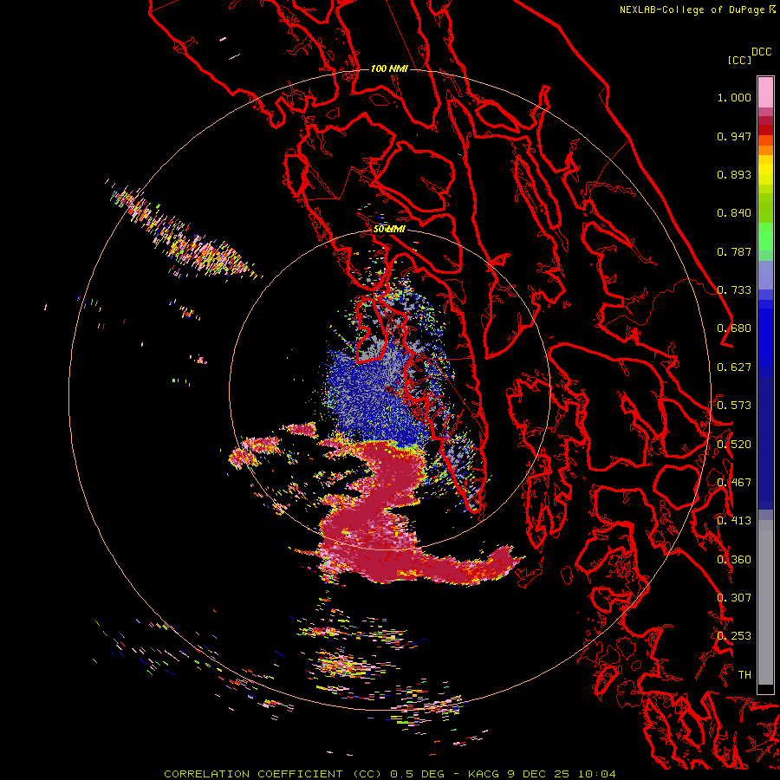Select the 0.360 scale value
Image resolution: width=780 pixels, height=780 pixels.
734,560
